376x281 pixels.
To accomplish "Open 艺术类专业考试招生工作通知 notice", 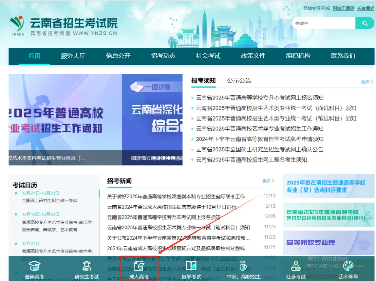I will [x=260, y=129].
